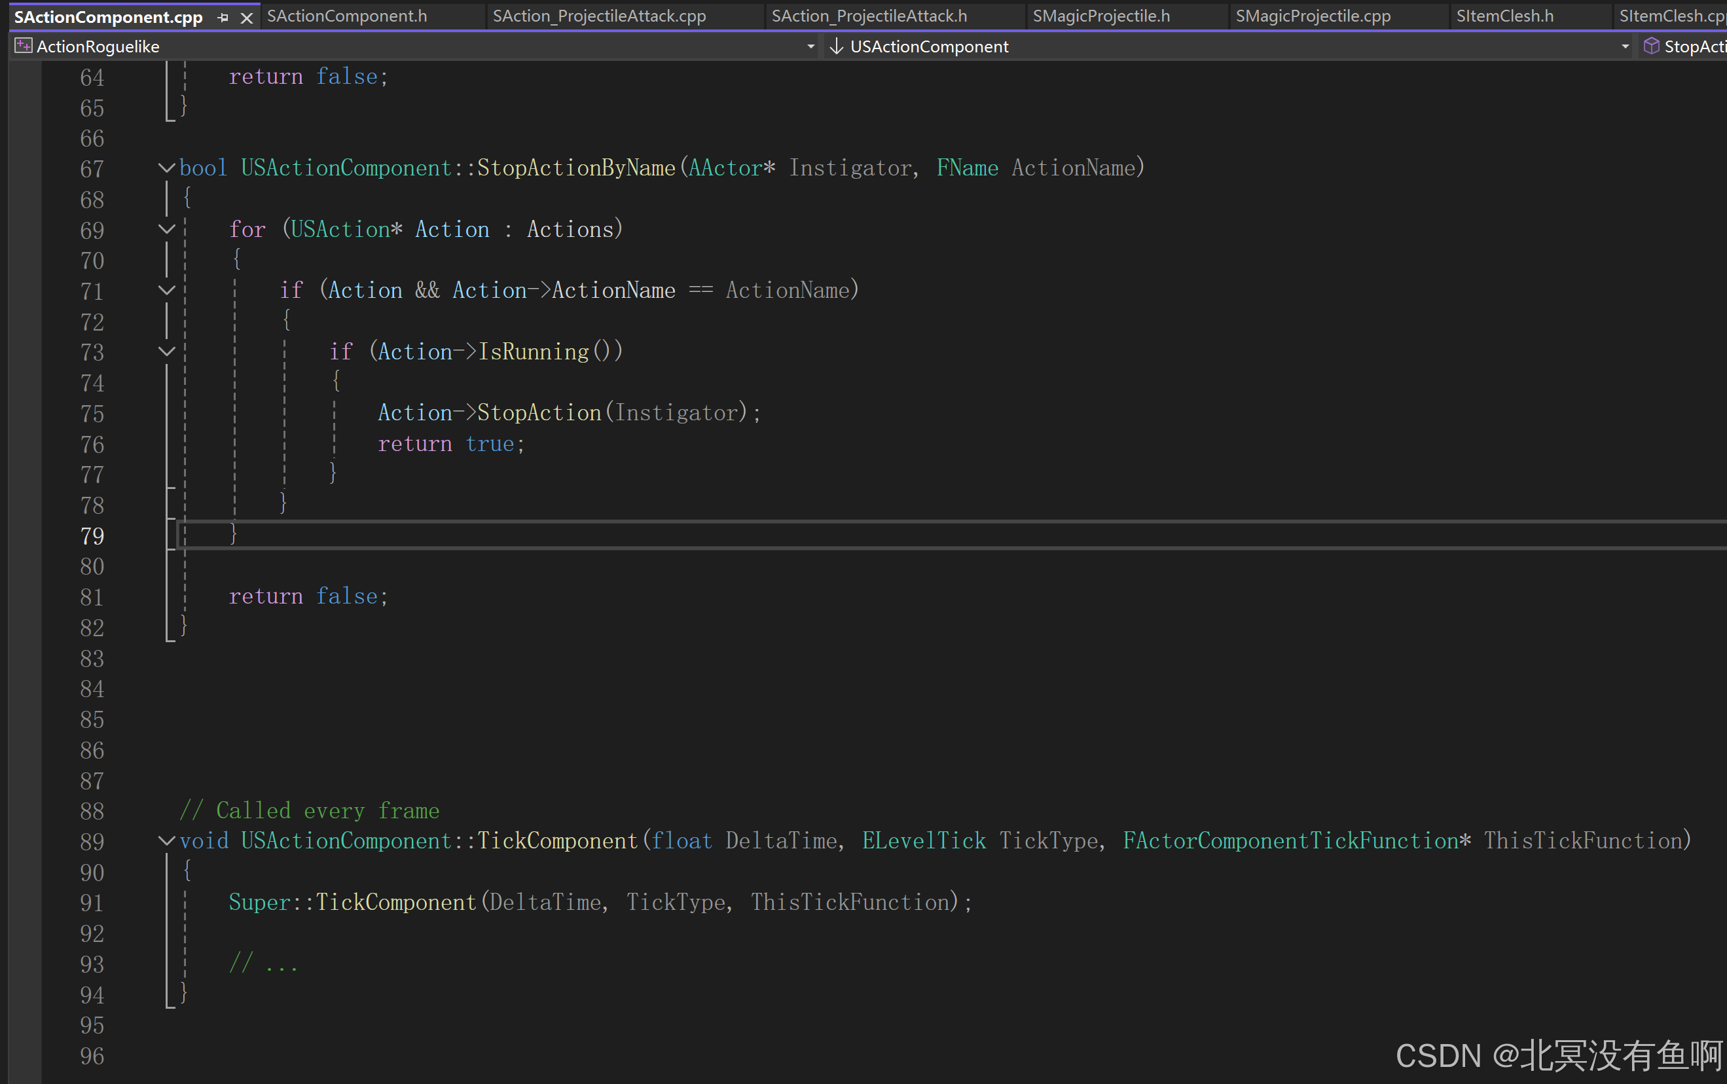Screen dimensions: 1727x1084
Task: Click the arrow icon beside USActionComponent
Action: pos(836,46)
